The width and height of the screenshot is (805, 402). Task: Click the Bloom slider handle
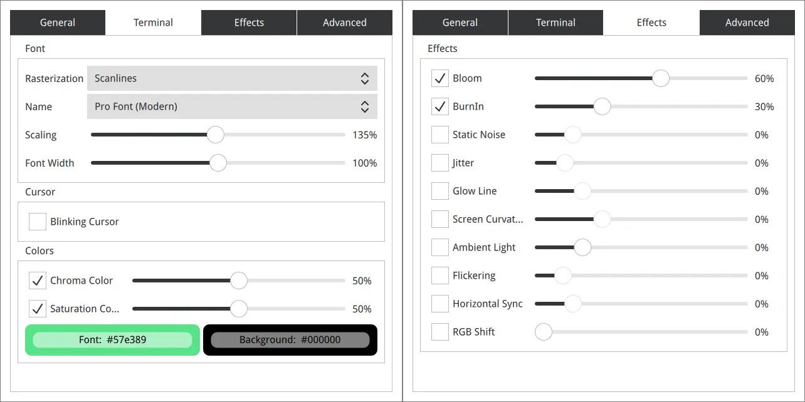(x=661, y=78)
